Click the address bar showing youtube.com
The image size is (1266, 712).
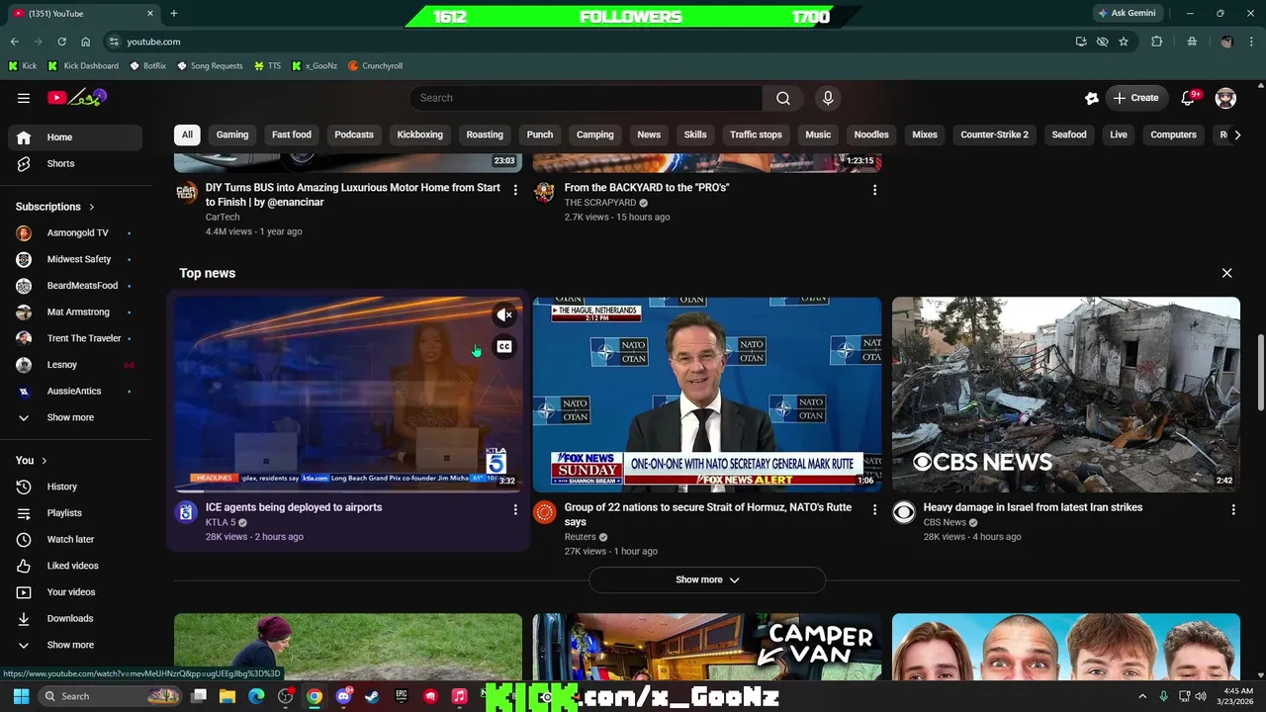click(x=588, y=42)
